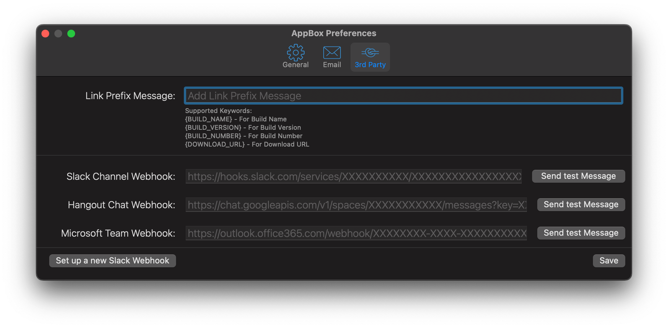
Task: Focus the Link Prefix Message field
Action: [403, 96]
